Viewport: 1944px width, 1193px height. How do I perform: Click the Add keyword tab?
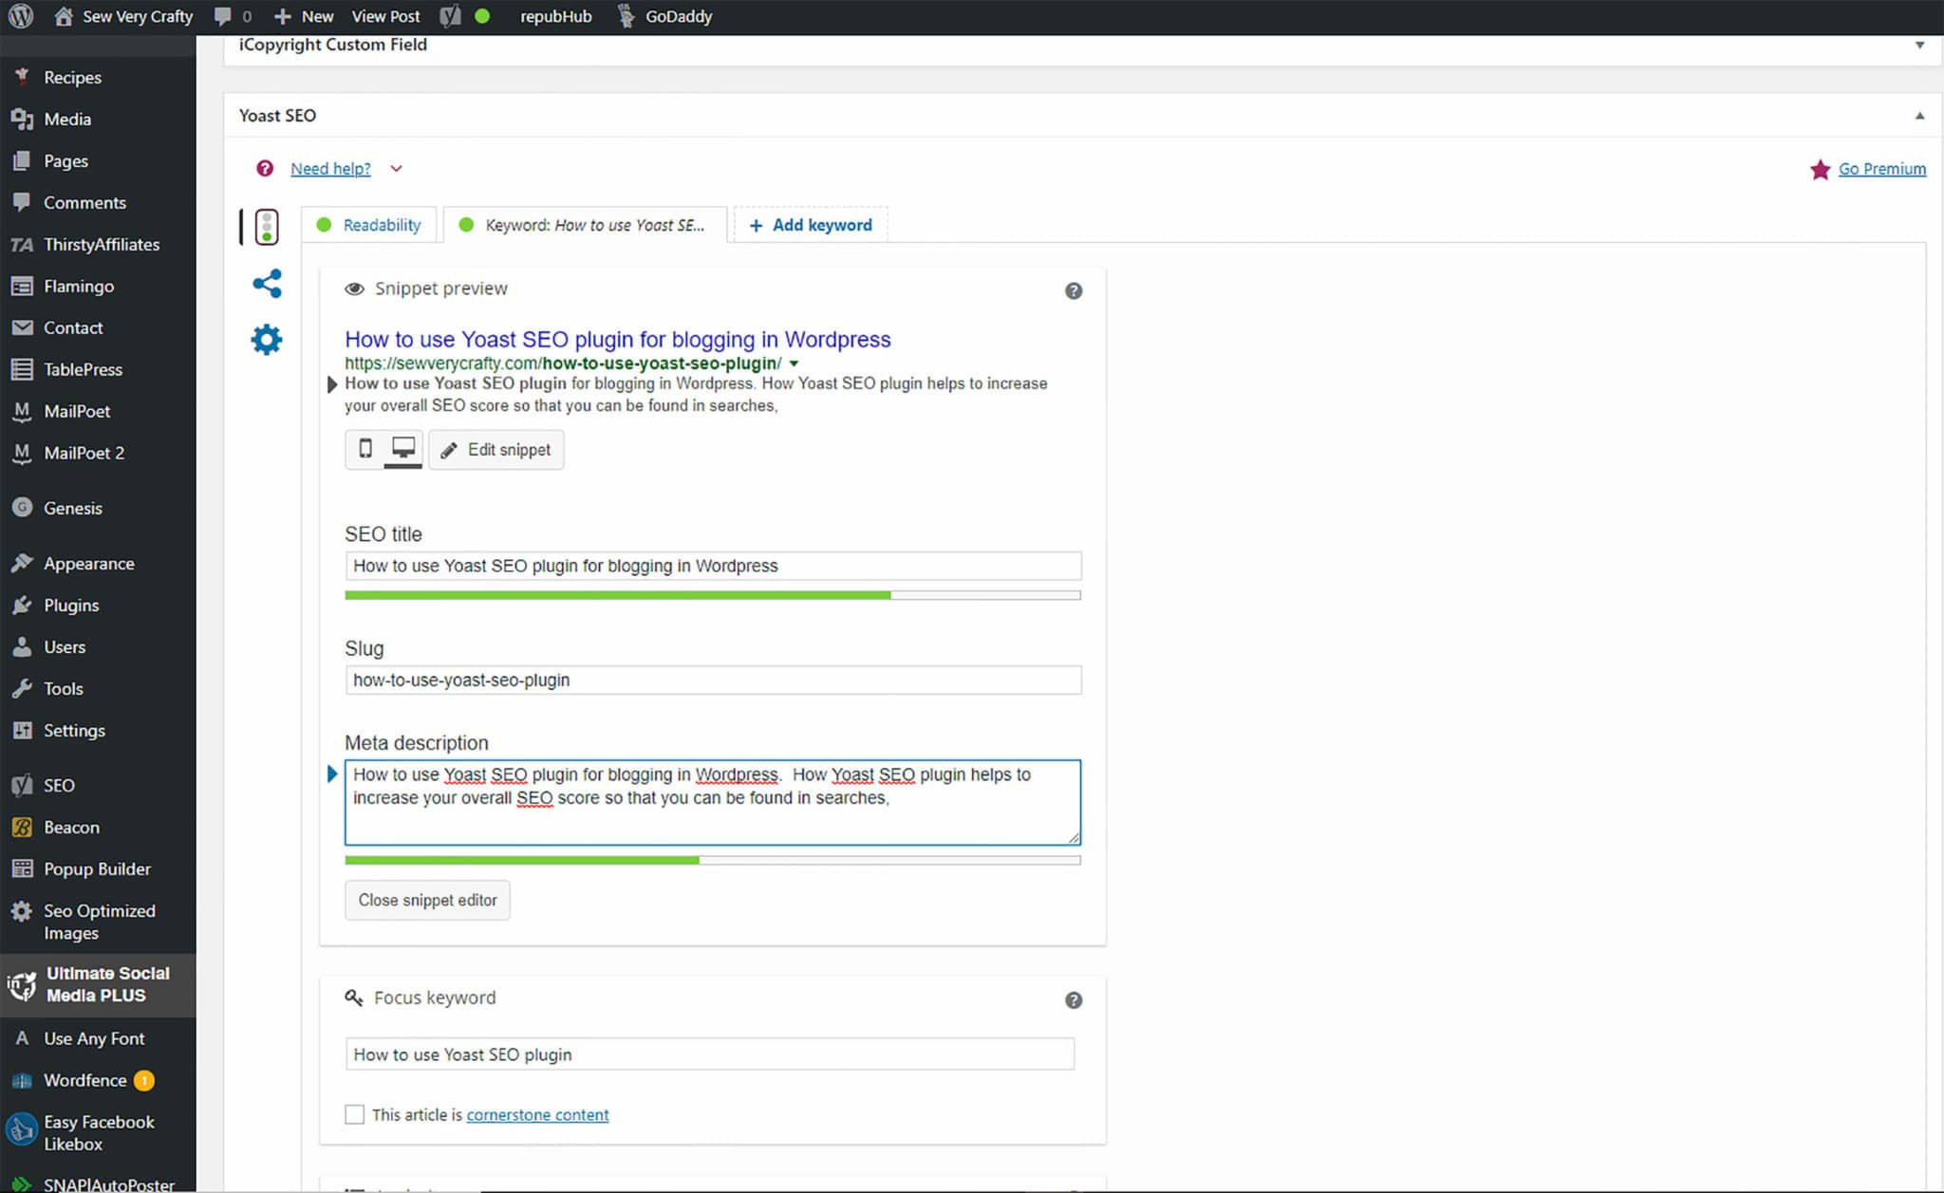coord(811,225)
